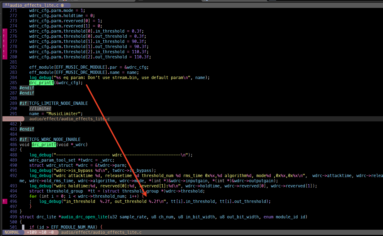Click the audio_drc_open_lite function name
The image size is (383, 236).
coord(84,217)
